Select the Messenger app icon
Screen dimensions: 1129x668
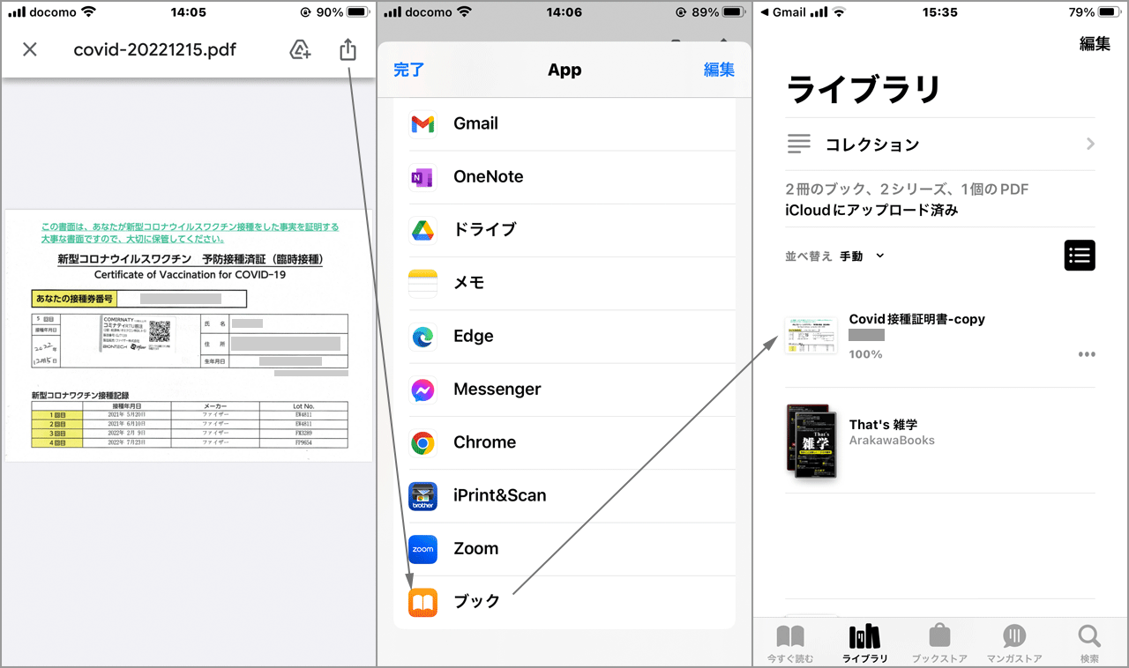(422, 390)
